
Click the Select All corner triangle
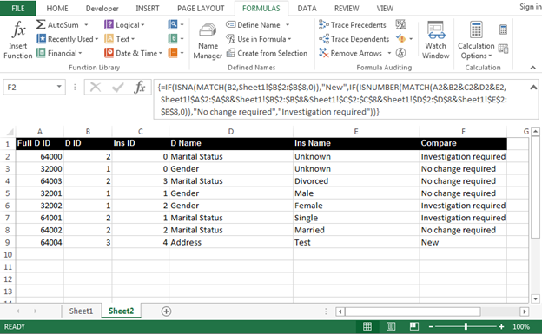click(x=10, y=132)
